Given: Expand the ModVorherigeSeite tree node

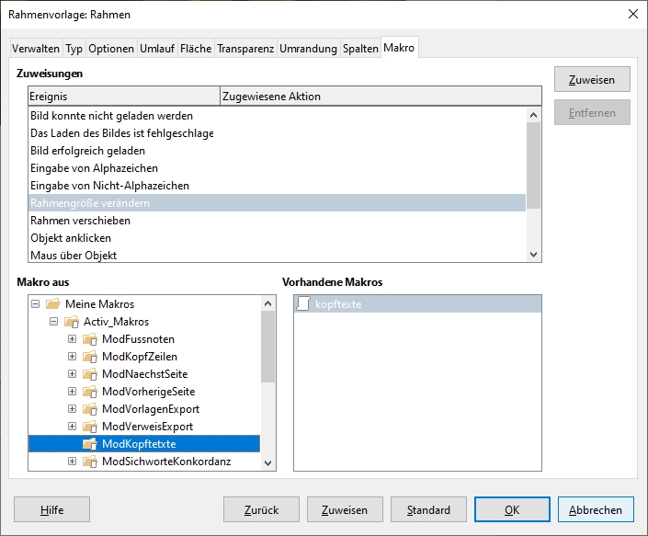Looking at the screenshot, I should point(72,392).
